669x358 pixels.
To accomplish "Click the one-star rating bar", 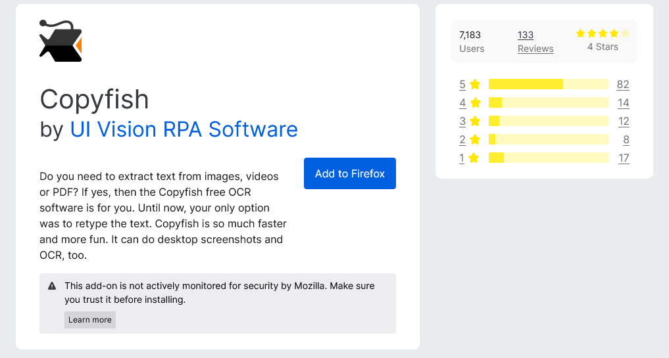I will pyautogui.click(x=548, y=158).
